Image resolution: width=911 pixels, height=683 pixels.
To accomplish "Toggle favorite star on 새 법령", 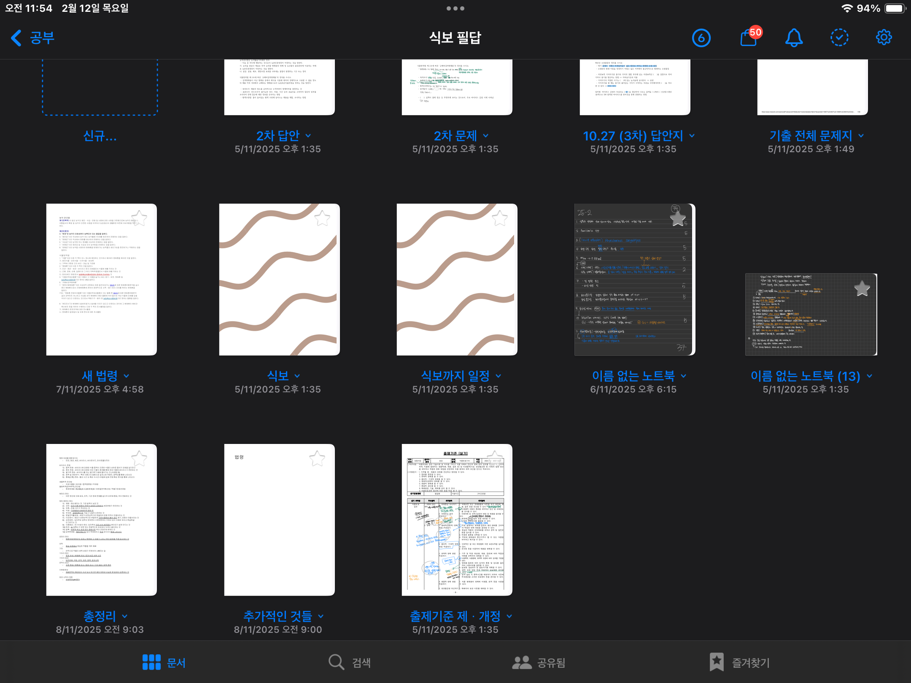I will (139, 218).
